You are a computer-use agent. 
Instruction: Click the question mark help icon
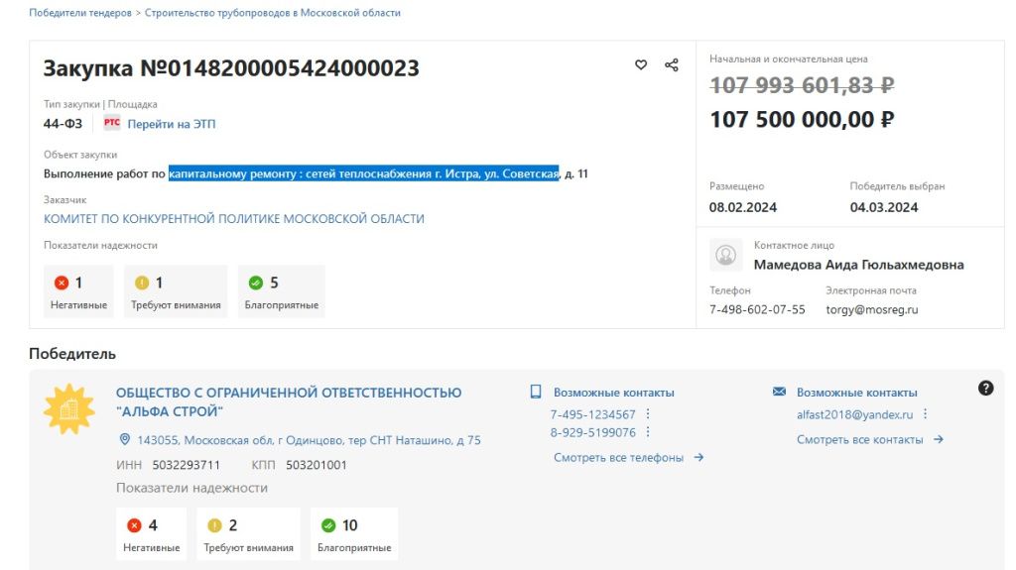pyautogui.click(x=985, y=388)
